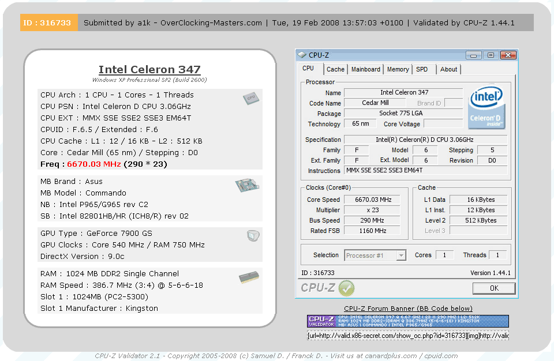Click the Rated FSB value 1160 MHz
Image resolution: width=554 pixels, height=361 pixels.
(x=372, y=231)
